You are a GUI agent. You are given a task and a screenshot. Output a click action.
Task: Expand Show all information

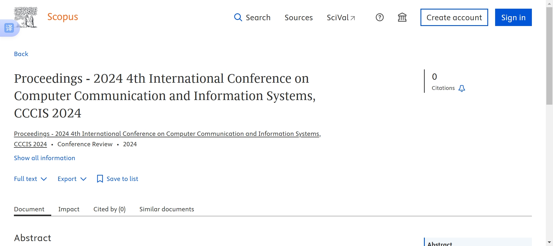[x=45, y=158]
